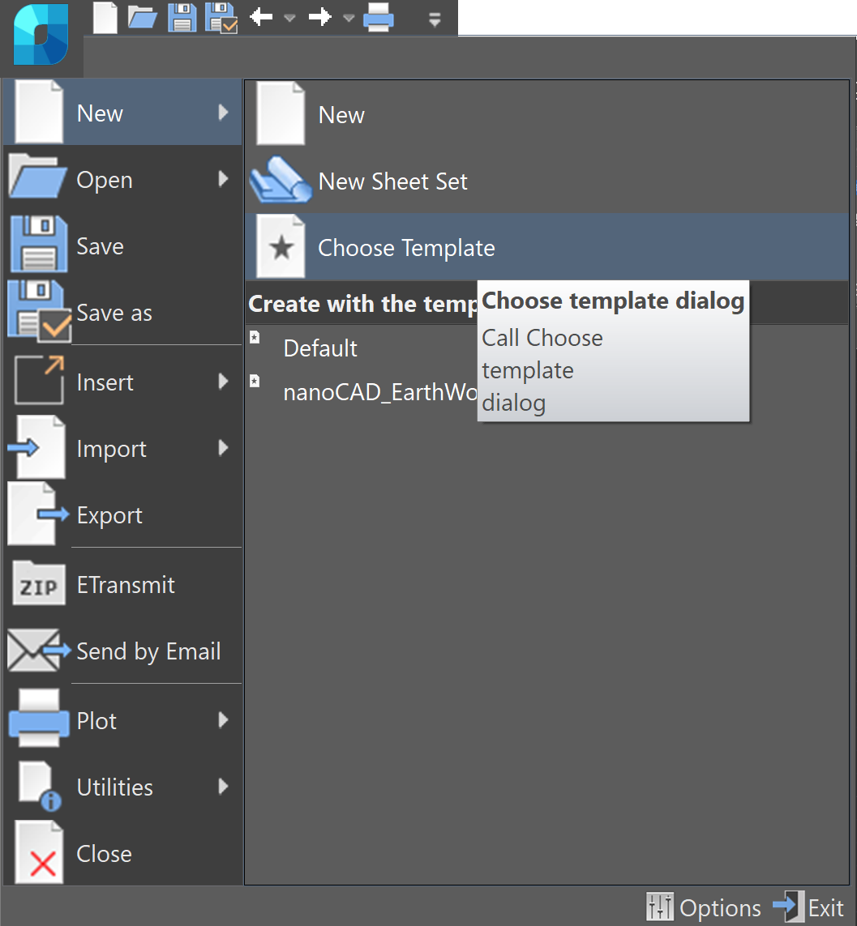
Task: Select the nanoCAD_EarthWorks template entry
Action: pyautogui.click(x=362, y=391)
